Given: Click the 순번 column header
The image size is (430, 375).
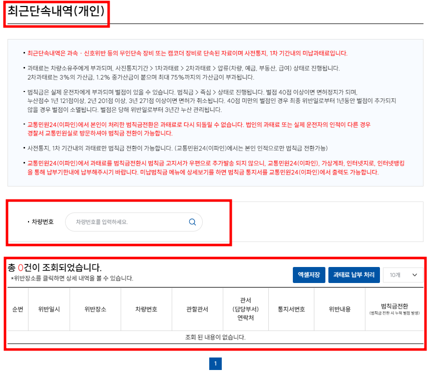Looking at the screenshot, I should 17,309.
